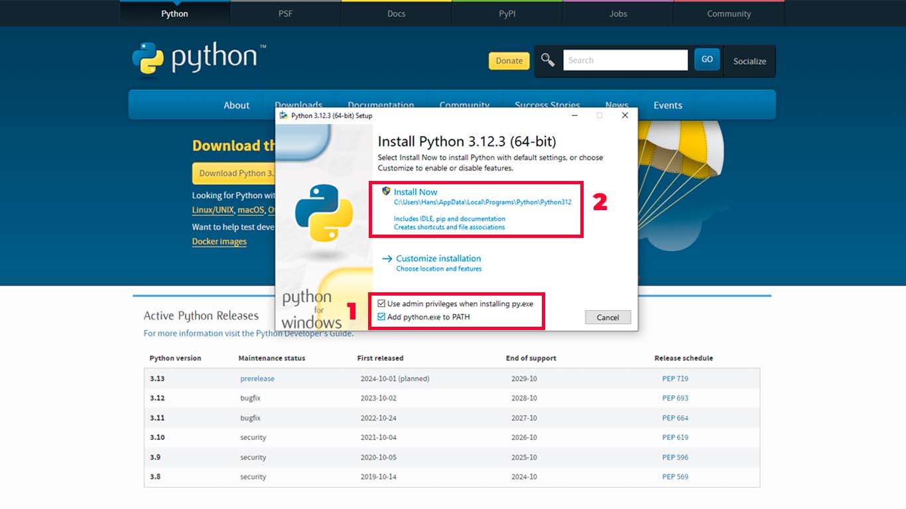Viewport: 906px width, 509px height.
Task: Click the Release schedule column header
Action: pos(684,358)
